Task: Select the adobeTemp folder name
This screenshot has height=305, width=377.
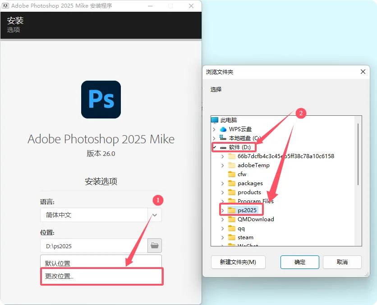Action: 253,165
